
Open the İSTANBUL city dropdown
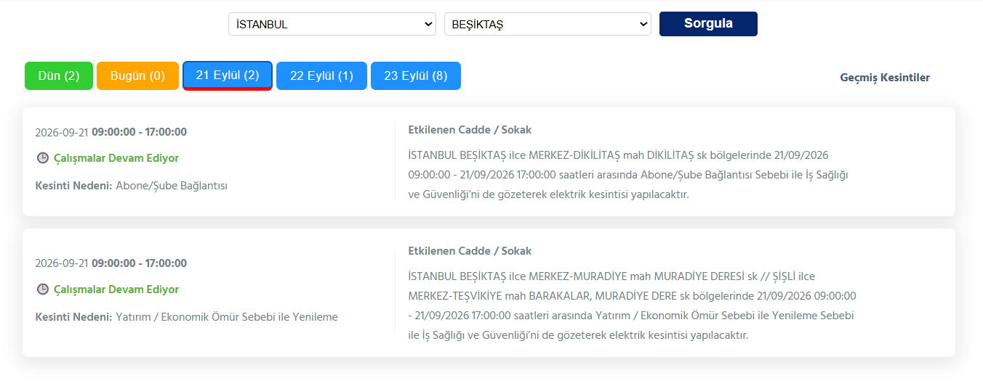coord(332,24)
